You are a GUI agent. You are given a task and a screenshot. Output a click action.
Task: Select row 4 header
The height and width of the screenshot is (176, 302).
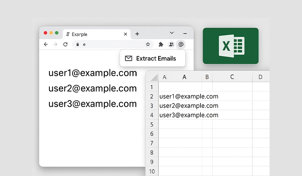(152, 115)
